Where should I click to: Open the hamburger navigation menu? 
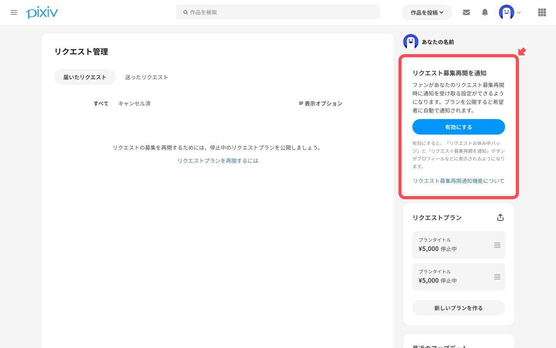(x=14, y=12)
